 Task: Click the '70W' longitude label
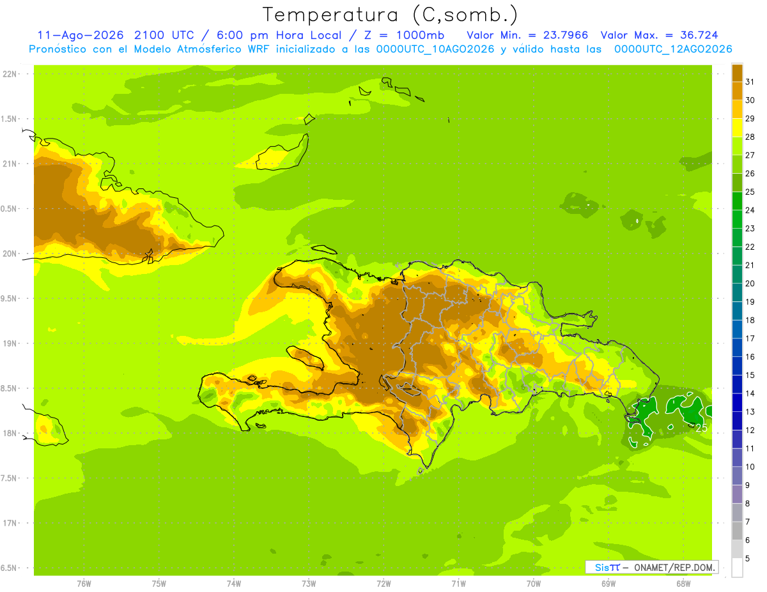[x=533, y=583]
